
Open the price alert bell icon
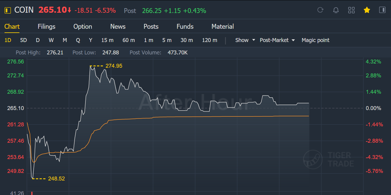click(x=336, y=10)
